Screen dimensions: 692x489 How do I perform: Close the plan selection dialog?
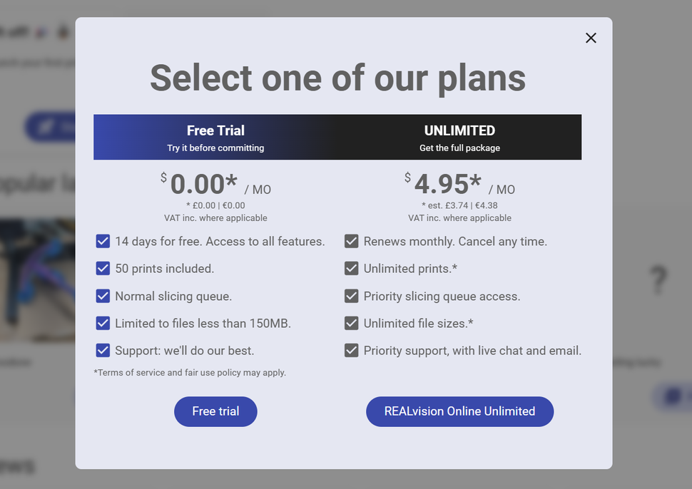coord(591,38)
